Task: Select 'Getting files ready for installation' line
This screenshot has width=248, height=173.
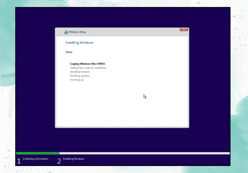Action: coord(88,68)
